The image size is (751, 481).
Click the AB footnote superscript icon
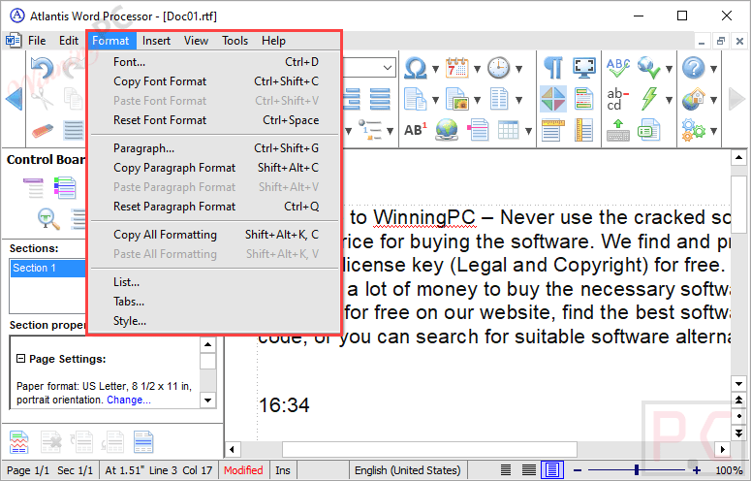pos(416,130)
